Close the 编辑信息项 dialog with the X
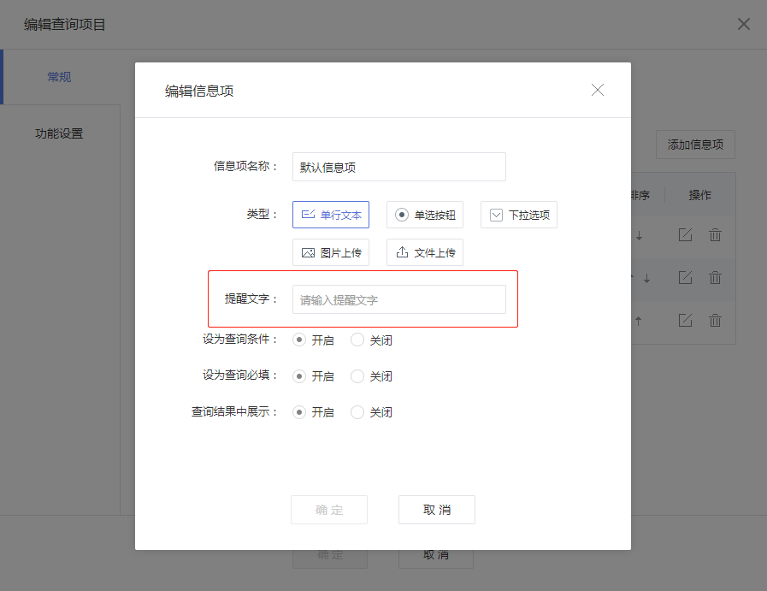The height and width of the screenshot is (591, 767). (597, 90)
